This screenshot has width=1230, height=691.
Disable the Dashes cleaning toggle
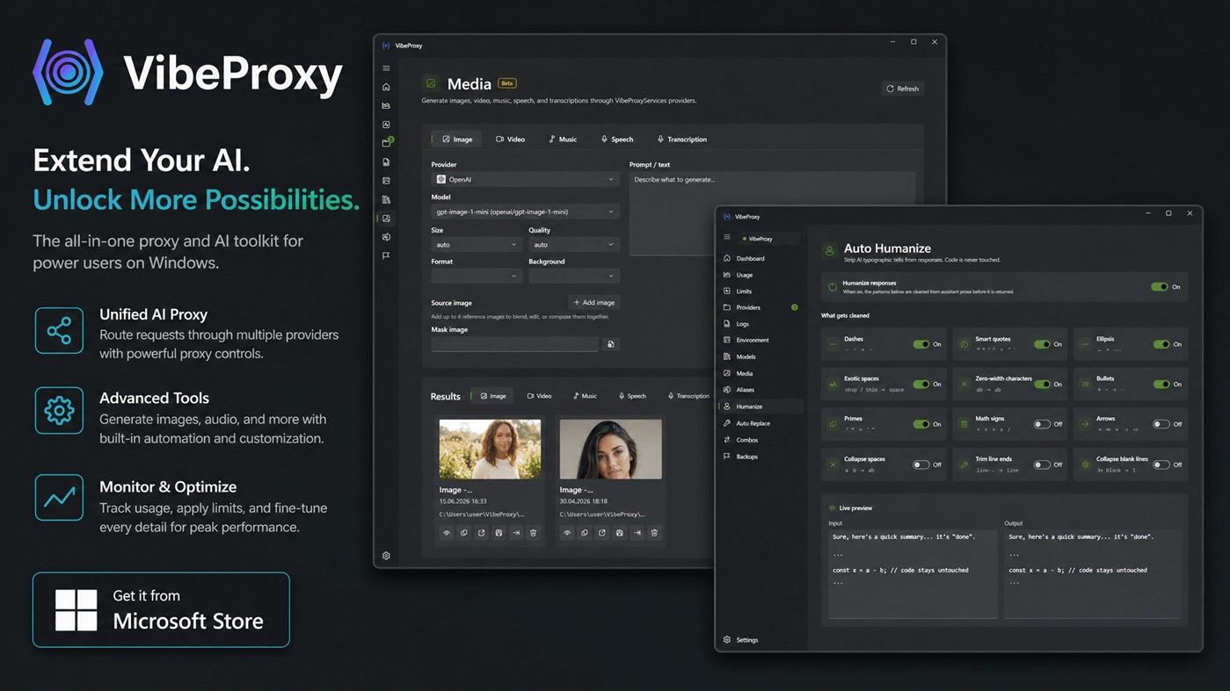[x=921, y=344]
